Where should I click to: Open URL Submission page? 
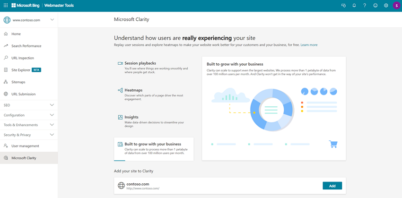[x=29, y=94]
